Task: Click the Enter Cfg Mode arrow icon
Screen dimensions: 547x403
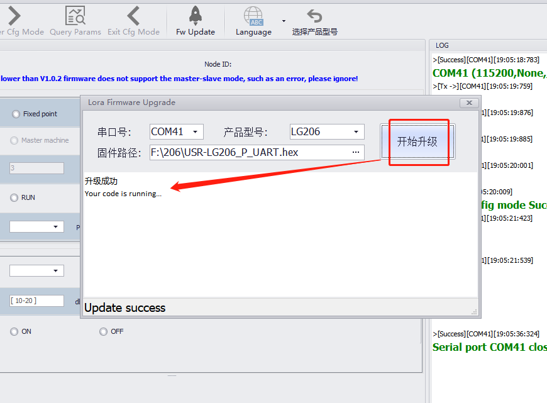Action: [14, 16]
